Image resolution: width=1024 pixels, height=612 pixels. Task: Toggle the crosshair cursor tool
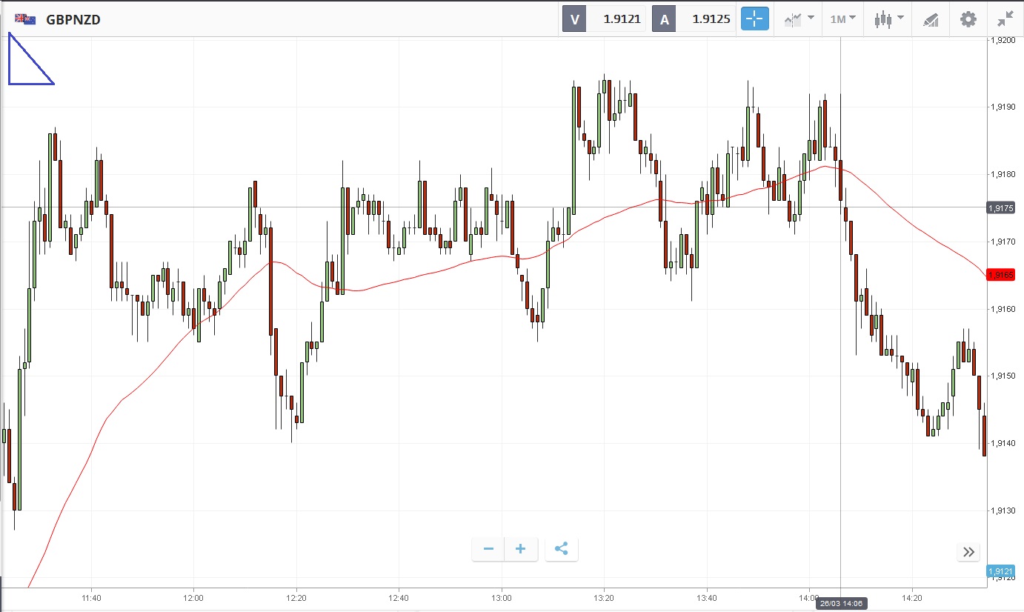(x=755, y=19)
